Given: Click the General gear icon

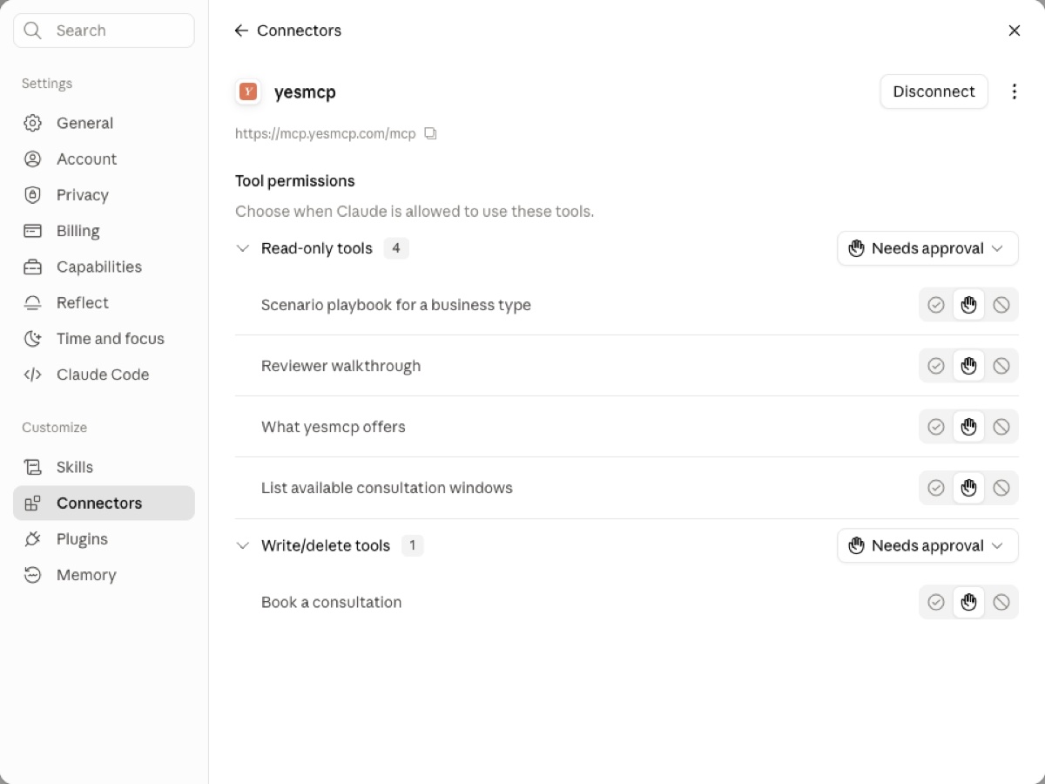Looking at the screenshot, I should (x=33, y=123).
